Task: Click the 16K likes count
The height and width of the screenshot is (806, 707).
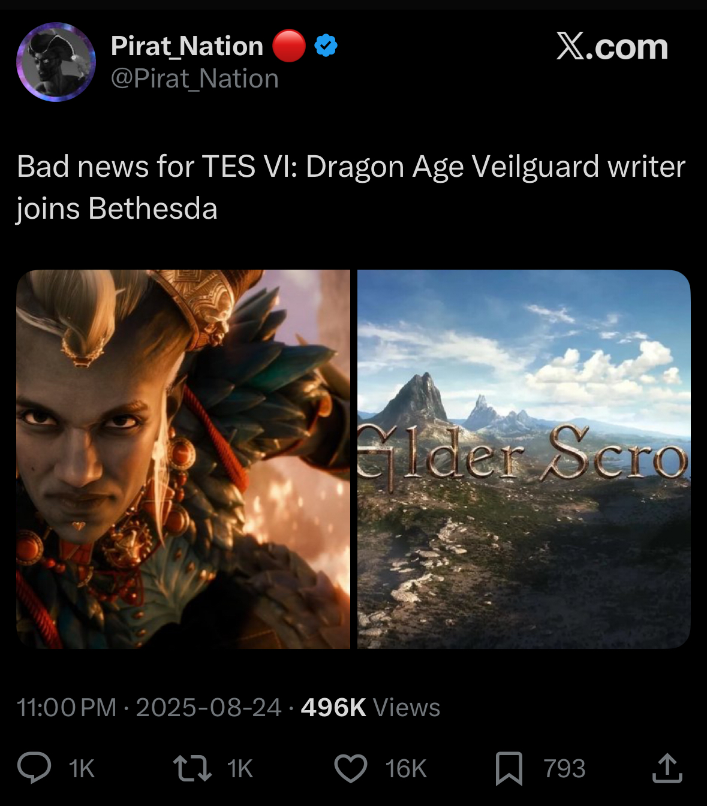Action: [x=406, y=769]
